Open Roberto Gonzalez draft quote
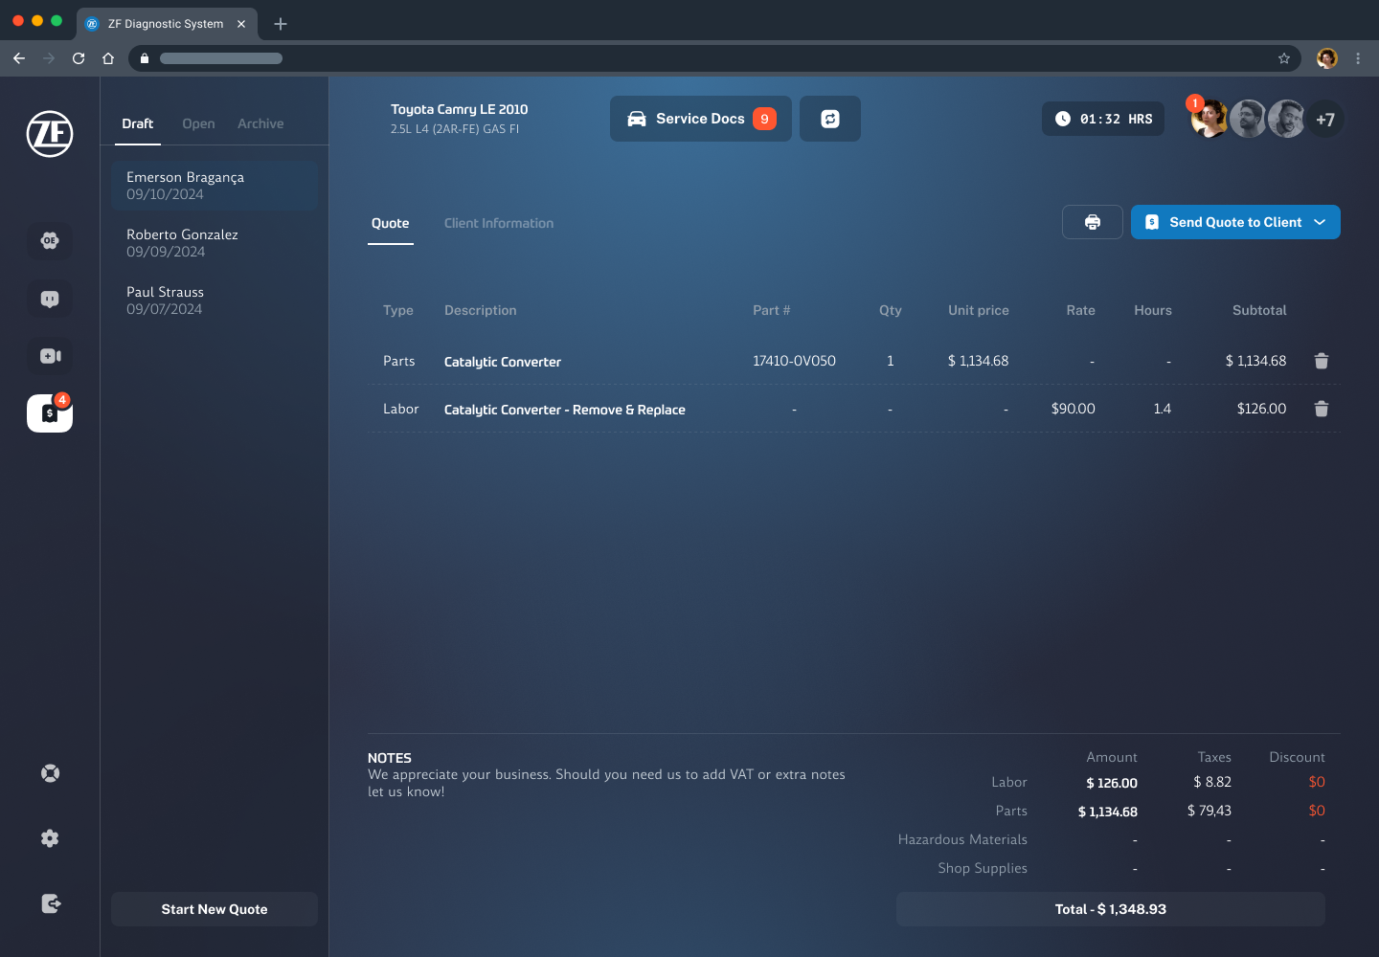Screen dimensions: 1379x957 pyautogui.click(x=215, y=243)
